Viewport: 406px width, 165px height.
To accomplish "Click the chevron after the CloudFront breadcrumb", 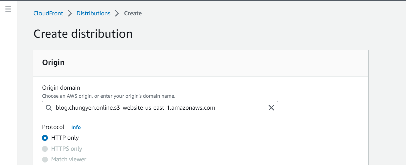I will (x=70, y=13).
